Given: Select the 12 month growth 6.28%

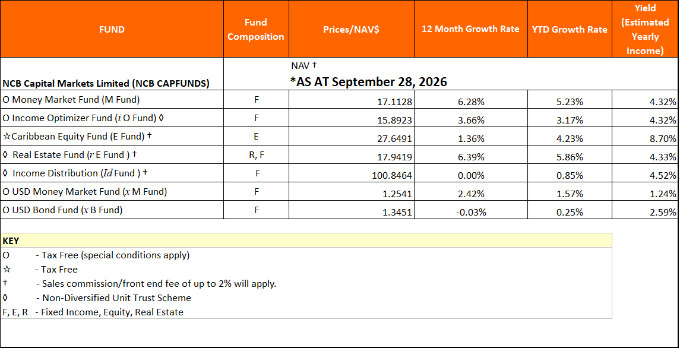Looking at the screenshot, I should (x=471, y=102).
